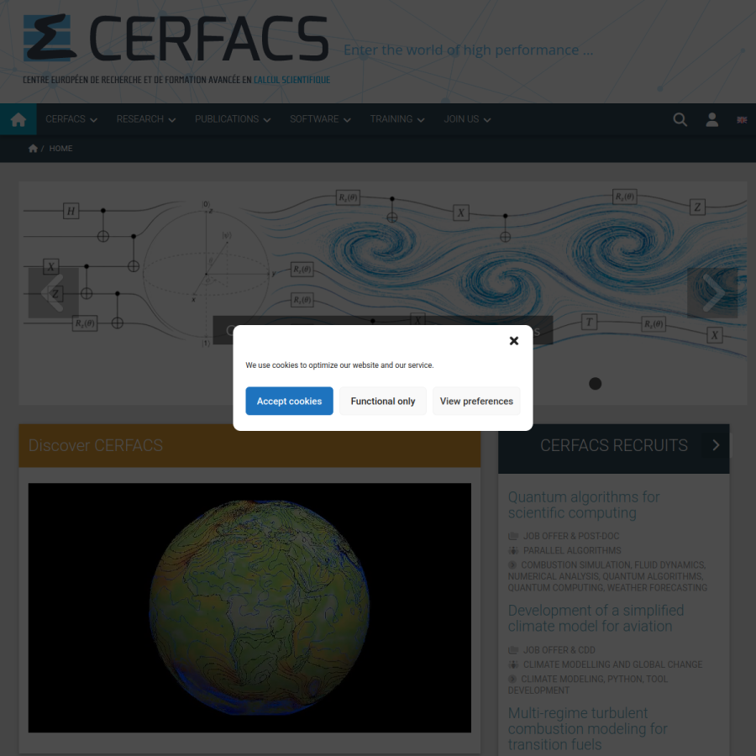Viewport: 756px width, 756px height.
Task: Open Quantum algorithms for scientific computing offer
Action: coord(584,504)
